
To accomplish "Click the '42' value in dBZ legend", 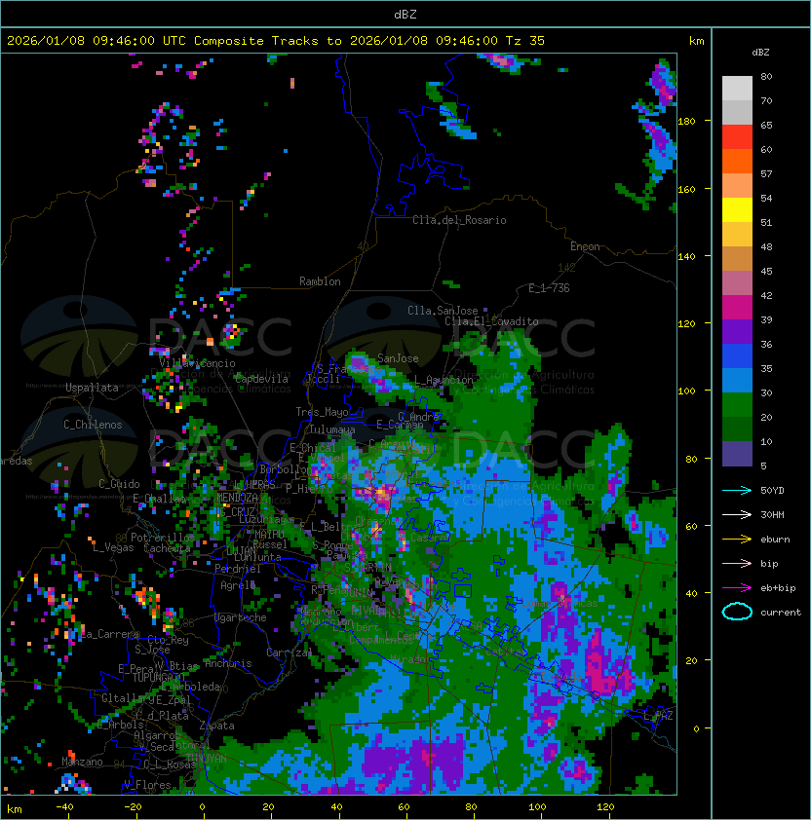I will click(766, 295).
